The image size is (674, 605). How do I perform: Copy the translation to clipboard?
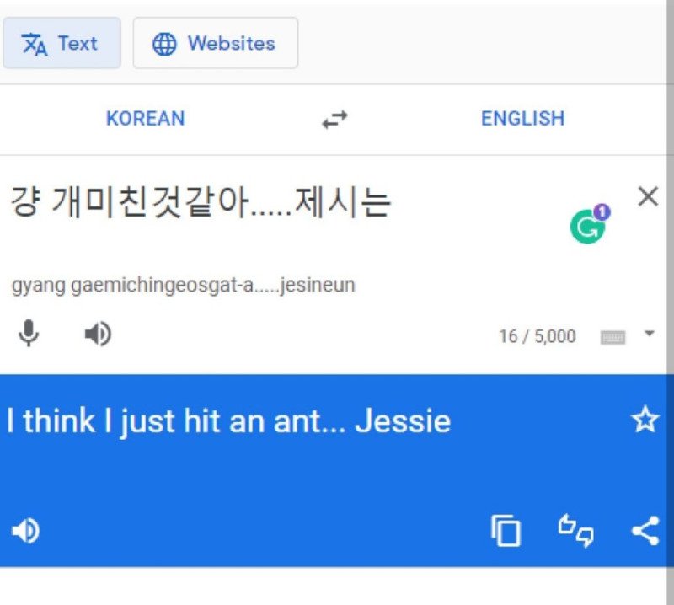pos(505,531)
